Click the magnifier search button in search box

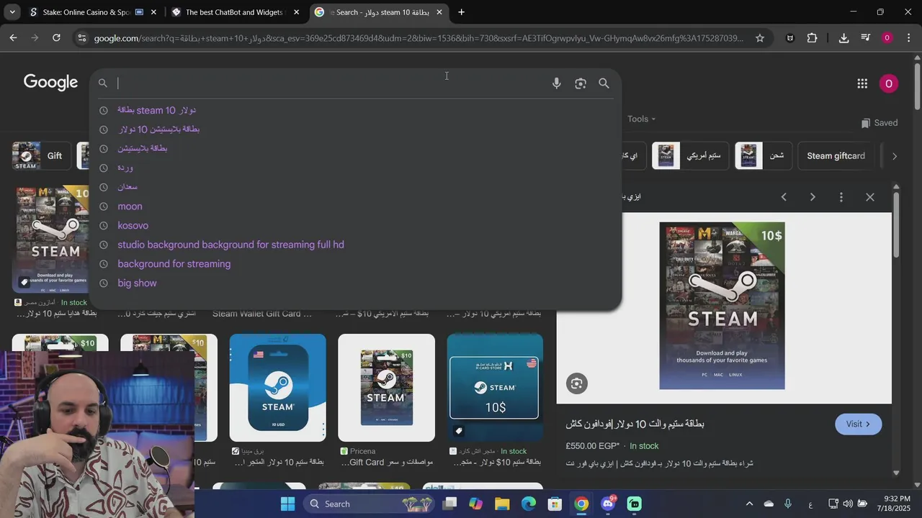604,83
